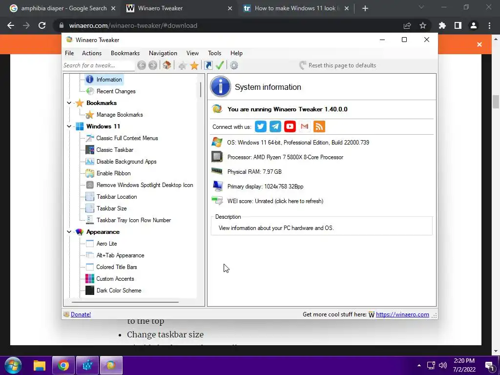Screen dimensions: 500x375
Task: Click Reset this page to defaults
Action: 337,65
